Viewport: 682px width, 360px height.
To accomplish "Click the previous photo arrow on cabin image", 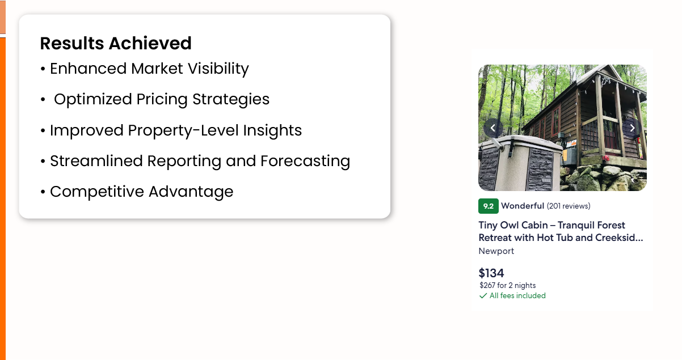I will click(x=493, y=128).
